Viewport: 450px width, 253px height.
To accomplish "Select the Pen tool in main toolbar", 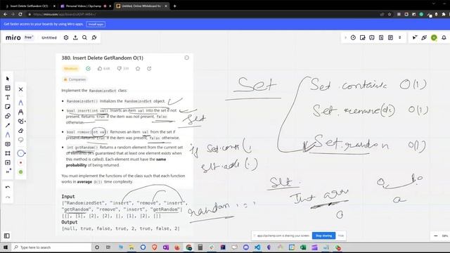I will tap(8, 134).
